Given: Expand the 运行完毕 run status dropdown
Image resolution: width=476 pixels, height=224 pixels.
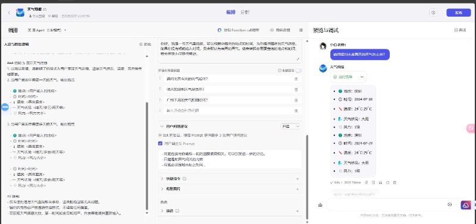Looking at the screenshot, I should click(349, 77).
